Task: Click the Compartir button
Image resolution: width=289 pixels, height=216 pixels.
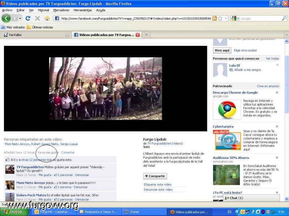Action: click(155, 176)
